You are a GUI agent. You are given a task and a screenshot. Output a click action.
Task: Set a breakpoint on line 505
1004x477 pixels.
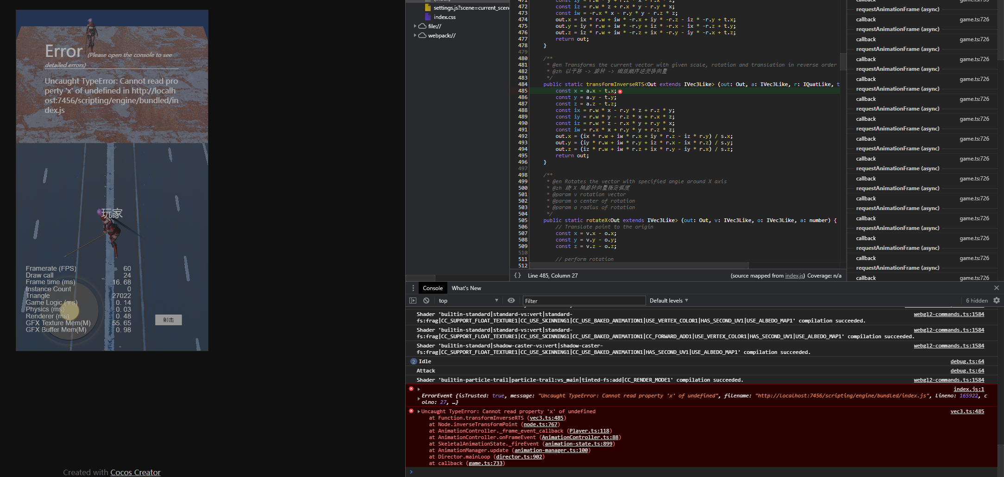523,221
